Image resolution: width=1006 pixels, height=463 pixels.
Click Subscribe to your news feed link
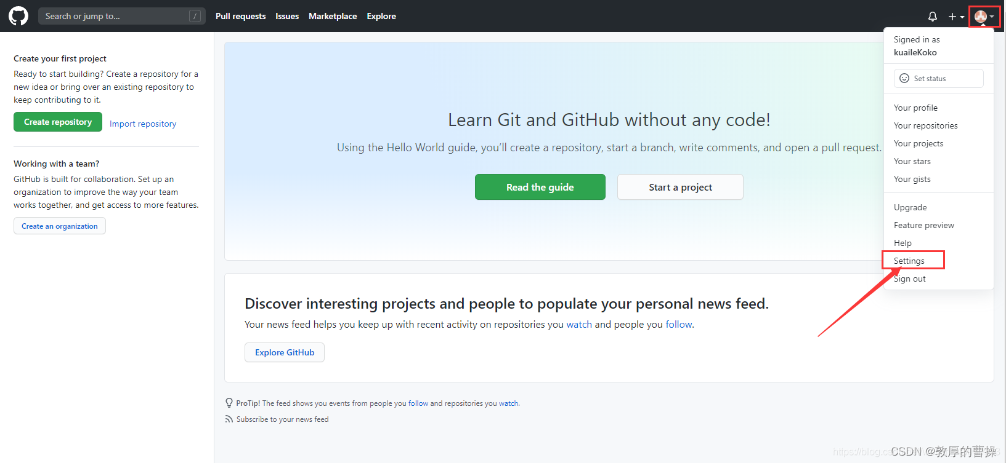282,419
